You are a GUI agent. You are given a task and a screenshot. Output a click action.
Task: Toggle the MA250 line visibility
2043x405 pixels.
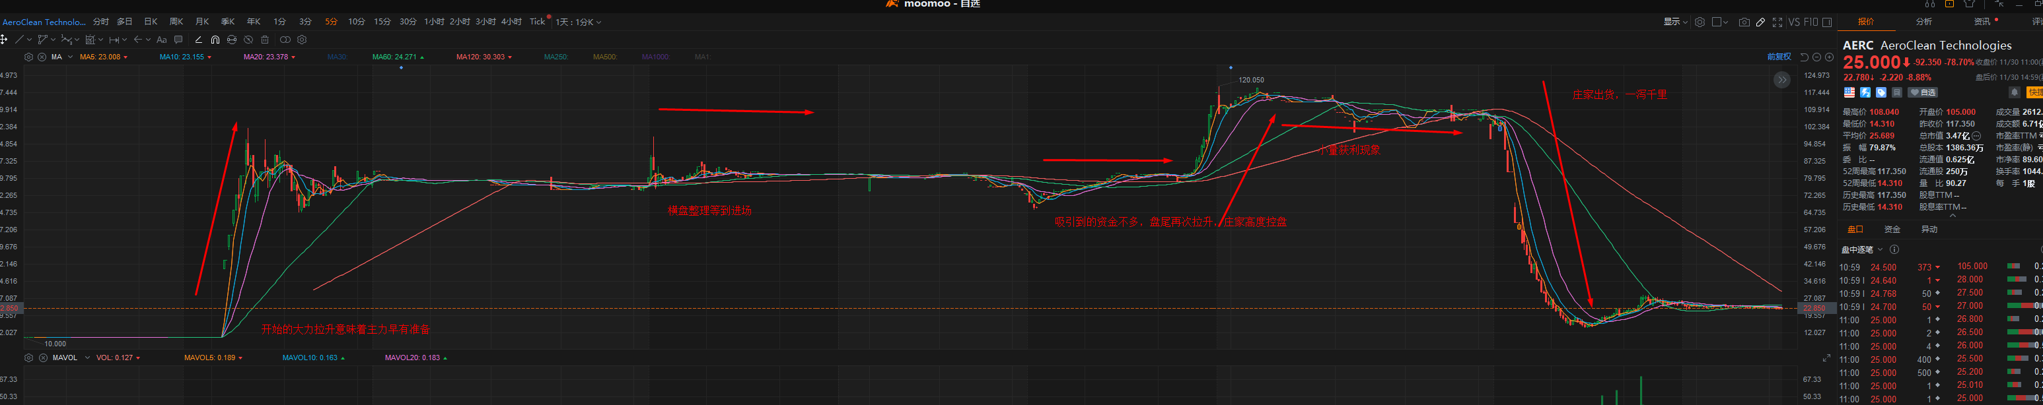(x=556, y=57)
